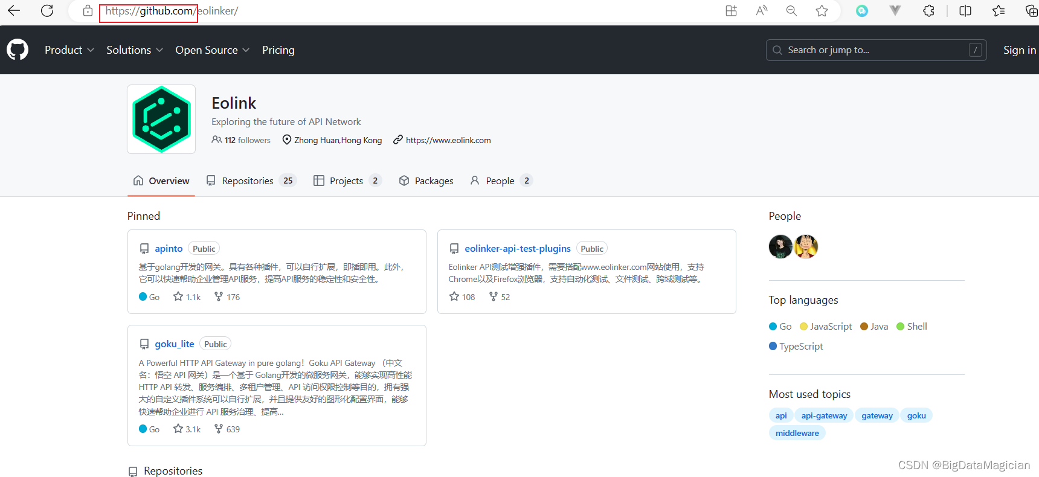Switch to the People tab
The width and height of the screenshot is (1039, 477).
coord(501,181)
